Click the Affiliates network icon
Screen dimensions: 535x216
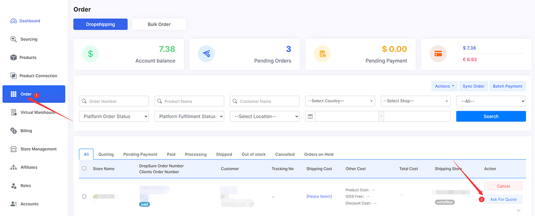click(14, 167)
